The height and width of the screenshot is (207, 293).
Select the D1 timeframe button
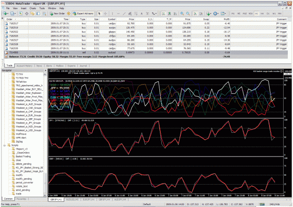(x=268, y=14)
